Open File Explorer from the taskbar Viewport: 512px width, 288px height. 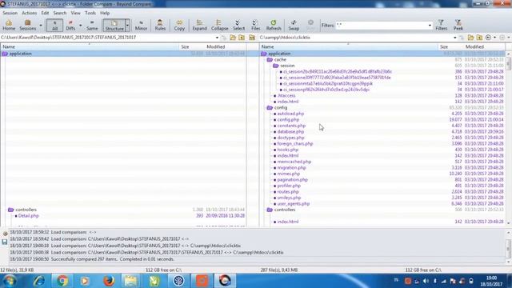pyautogui.click(x=130, y=281)
